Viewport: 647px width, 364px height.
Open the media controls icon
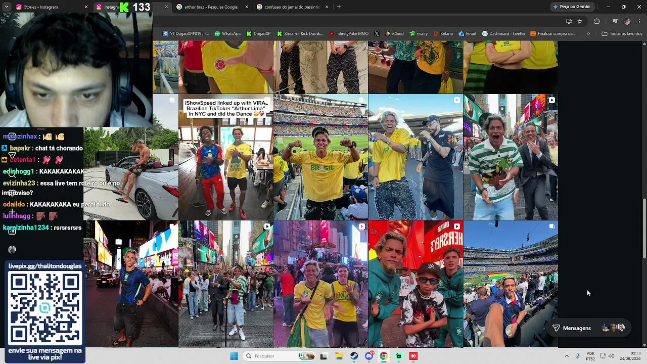[615, 21]
